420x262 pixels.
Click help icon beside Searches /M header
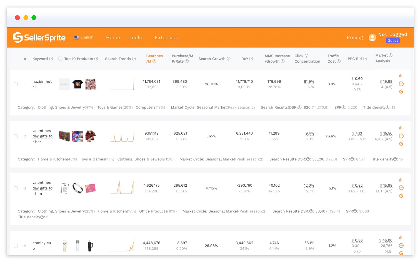[154, 61]
